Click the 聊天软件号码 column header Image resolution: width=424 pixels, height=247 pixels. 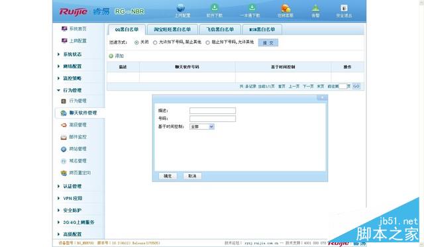click(x=187, y=67)
